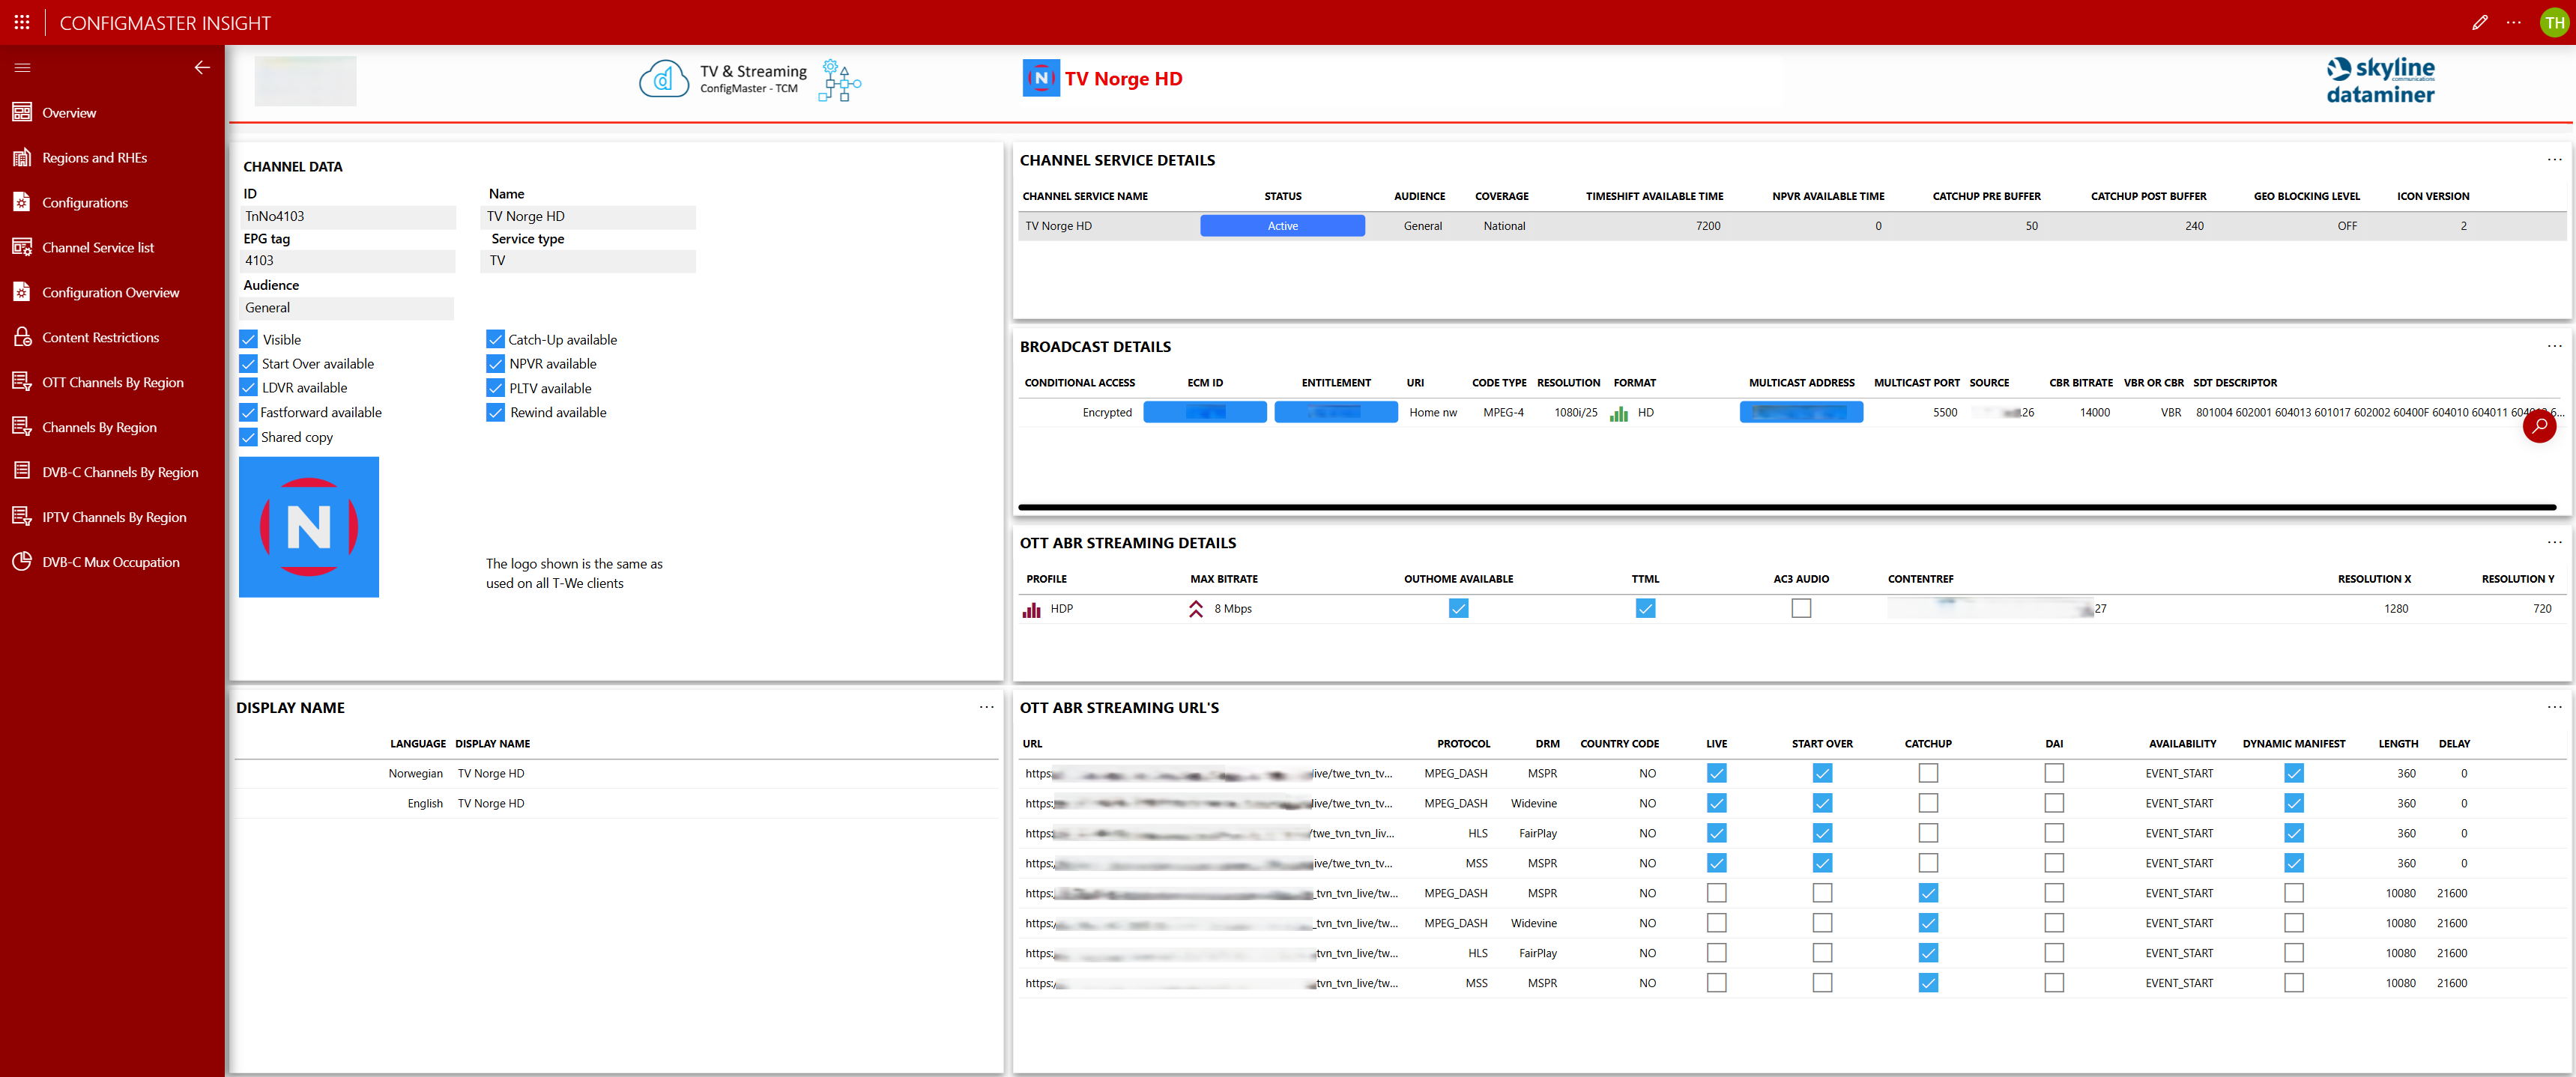Image resolution: width=2576 pixels, height=1077 pixels.
Task: Click the green HD format bars icon
Action: click(1619, 413)
